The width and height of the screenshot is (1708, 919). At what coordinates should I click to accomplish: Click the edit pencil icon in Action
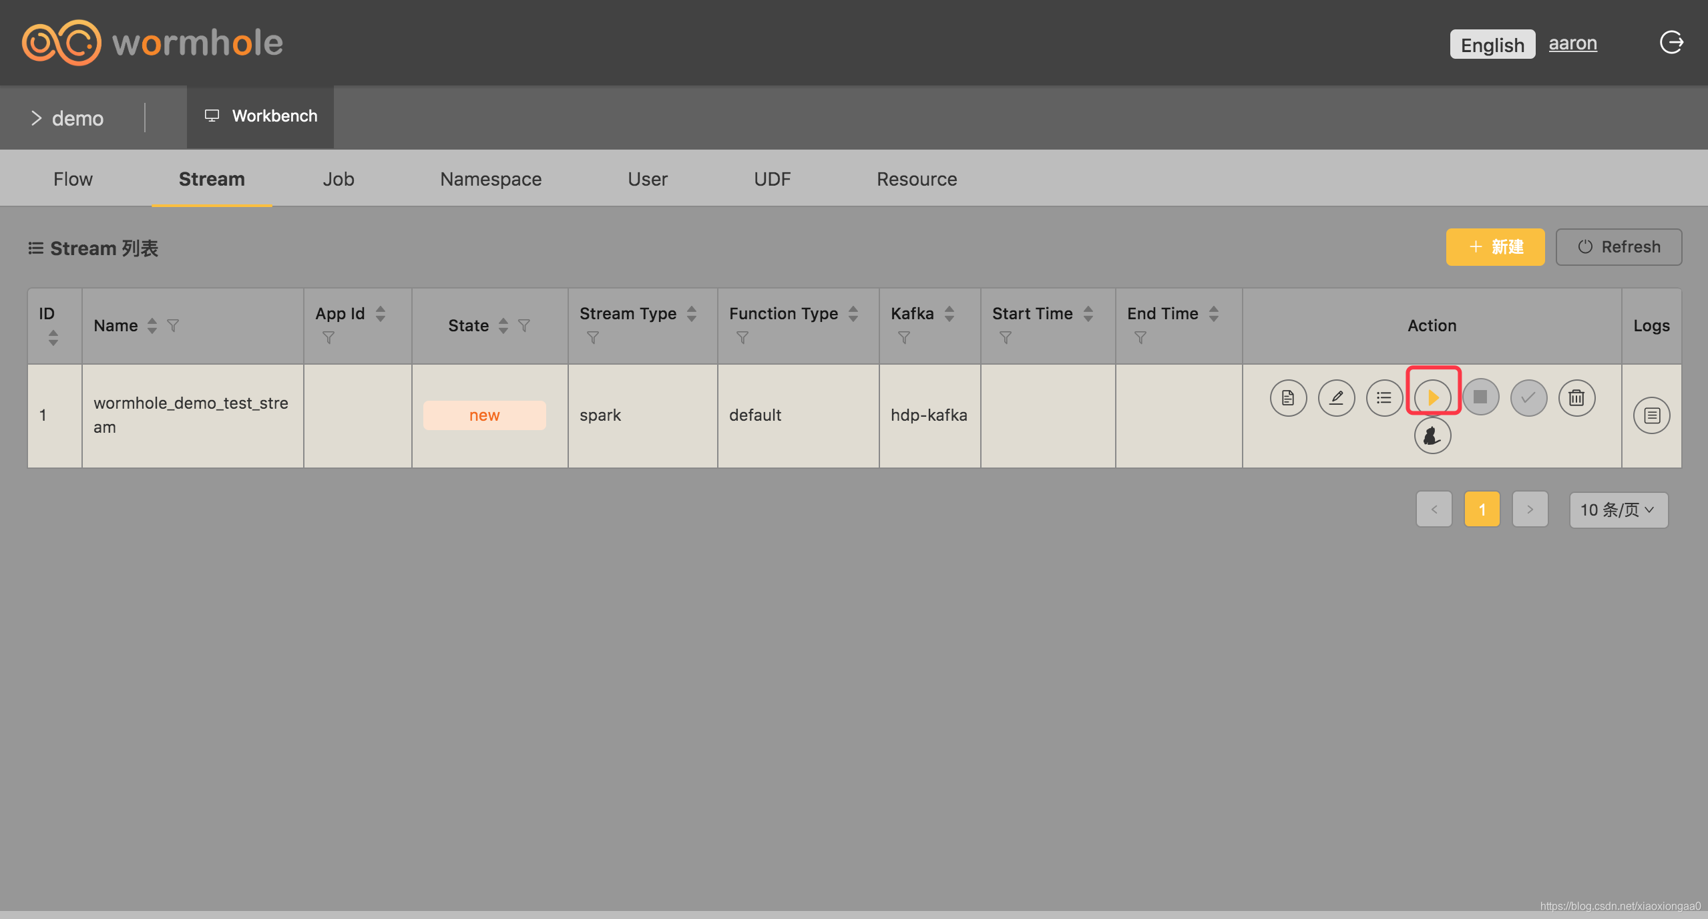point(1336,398)
